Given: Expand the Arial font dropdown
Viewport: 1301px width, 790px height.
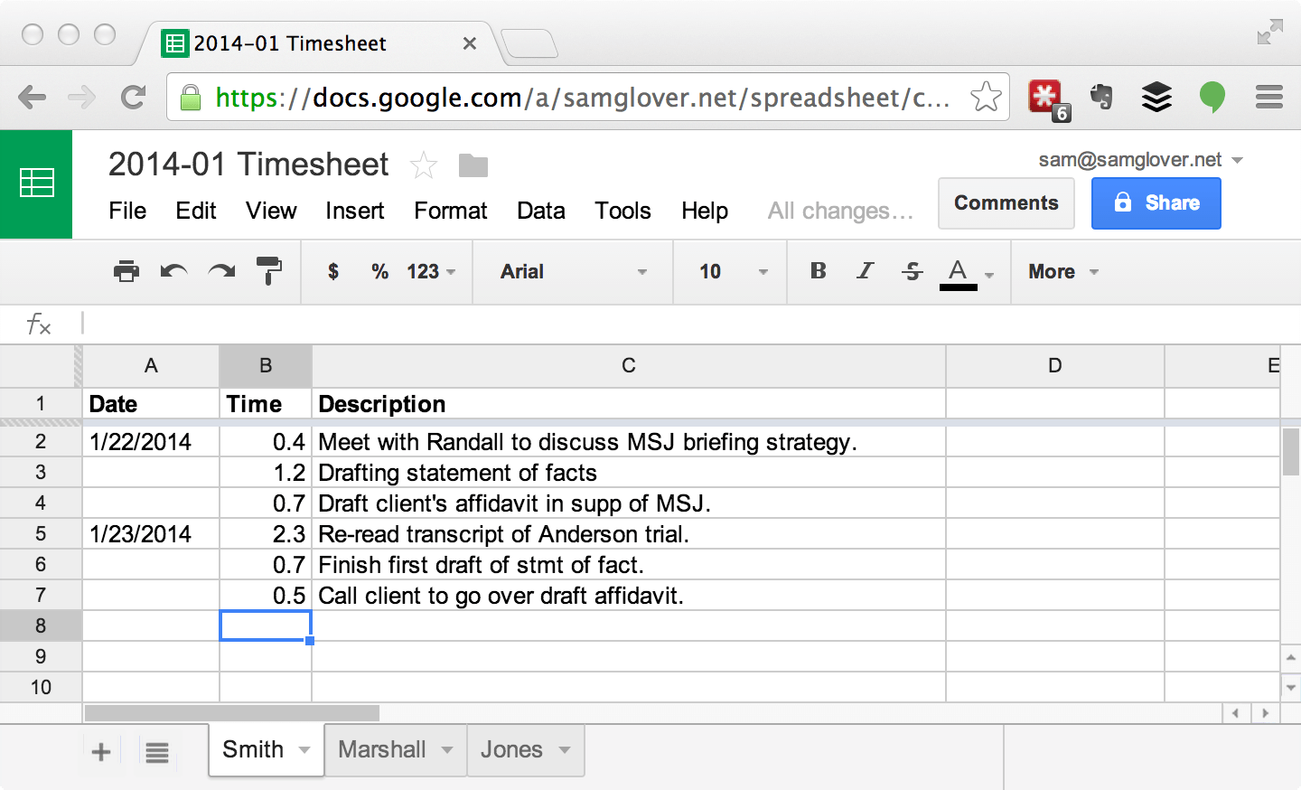Looking at the screenshot, I should tap(574, 271).
